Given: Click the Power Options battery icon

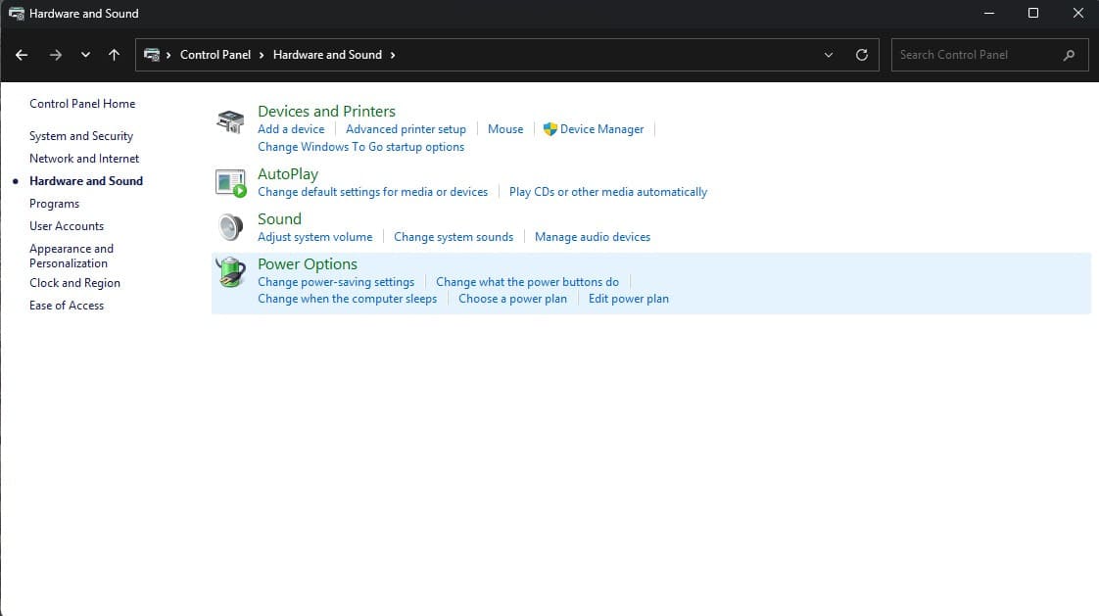Looking at the screenshot, I should 230,272.
